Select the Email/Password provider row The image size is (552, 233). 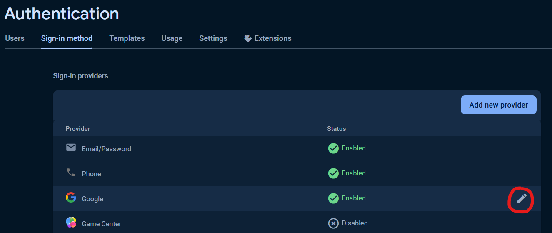click(297, 149)
